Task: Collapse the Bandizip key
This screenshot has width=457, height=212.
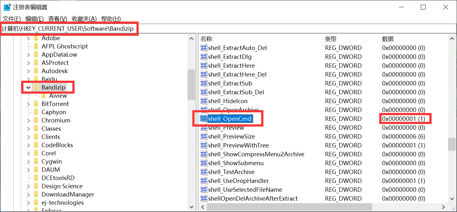Action: coord(29,88)
